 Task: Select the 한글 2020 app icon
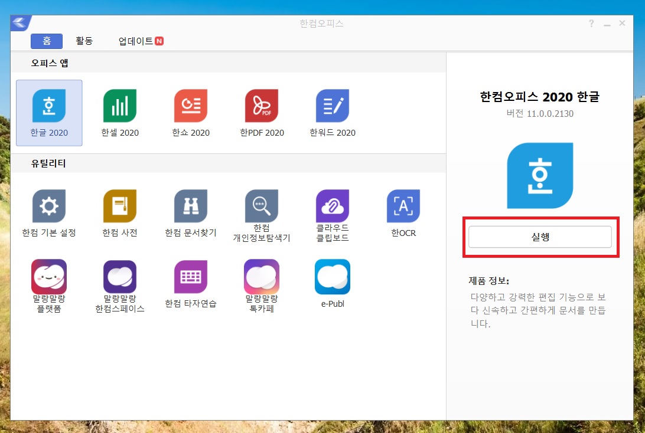(x=49, y=106)
